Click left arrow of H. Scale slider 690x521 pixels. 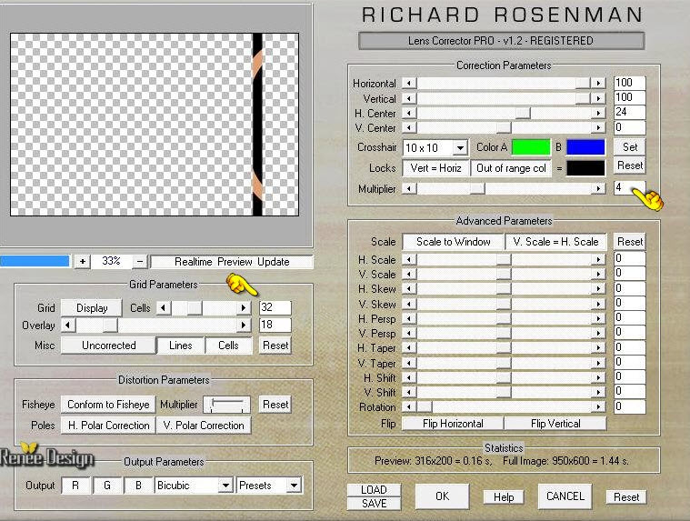point(409,260)
